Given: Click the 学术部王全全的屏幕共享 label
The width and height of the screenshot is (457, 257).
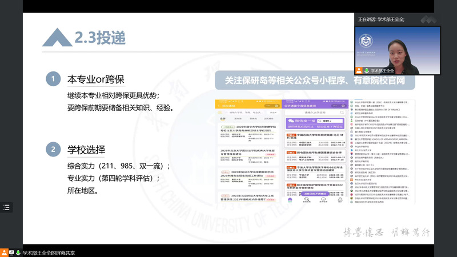Looking at the screenshot, I should [49, 252].
